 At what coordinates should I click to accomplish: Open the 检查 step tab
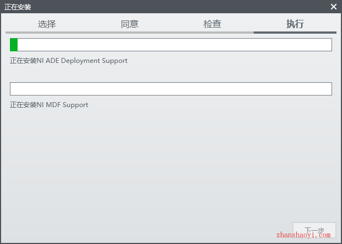click(212, 24)
